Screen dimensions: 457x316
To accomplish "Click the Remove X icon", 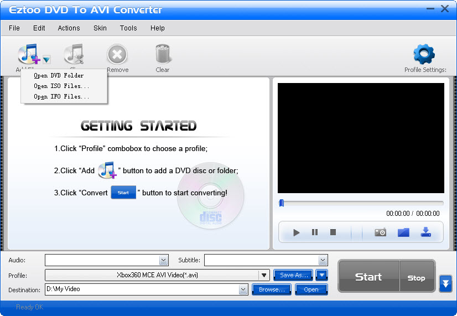I will (x=117, y=54).
